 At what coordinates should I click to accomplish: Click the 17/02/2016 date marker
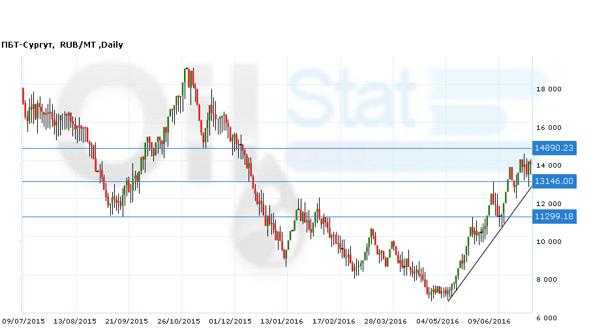click(x=333, y=321)
